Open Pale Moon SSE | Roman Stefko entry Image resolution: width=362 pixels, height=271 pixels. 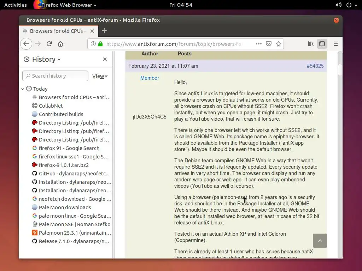point(71,224)
